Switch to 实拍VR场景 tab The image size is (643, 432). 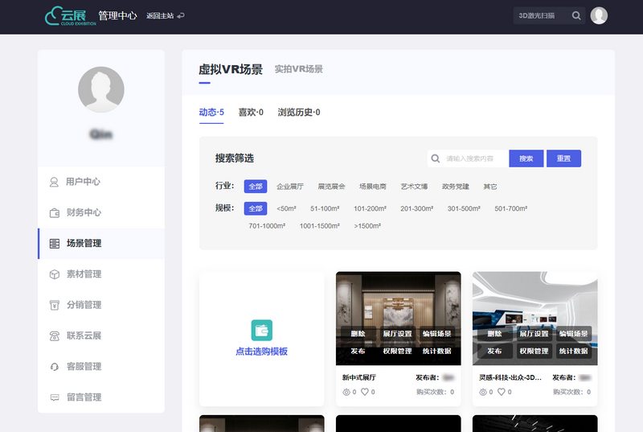coord(298,69)
